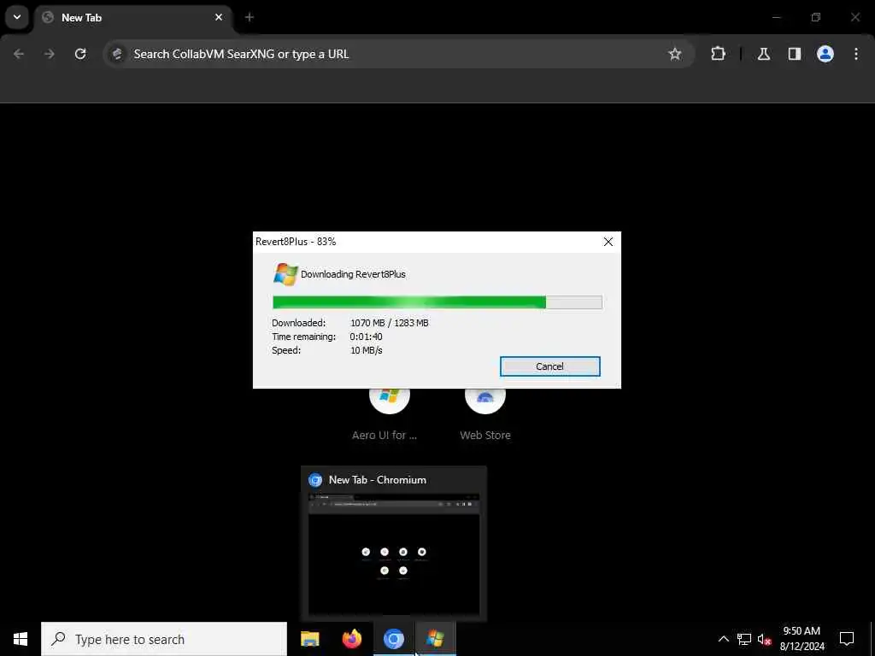Open the Aero UI for... shortcut
The image size is (875, 656).
(389, 413)
